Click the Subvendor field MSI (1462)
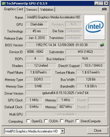 (x=85, y=52)
